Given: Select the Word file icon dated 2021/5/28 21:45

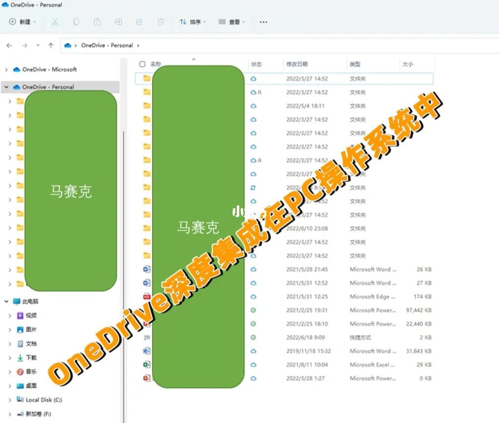Looking at the screenshot, I should point(147,269).
